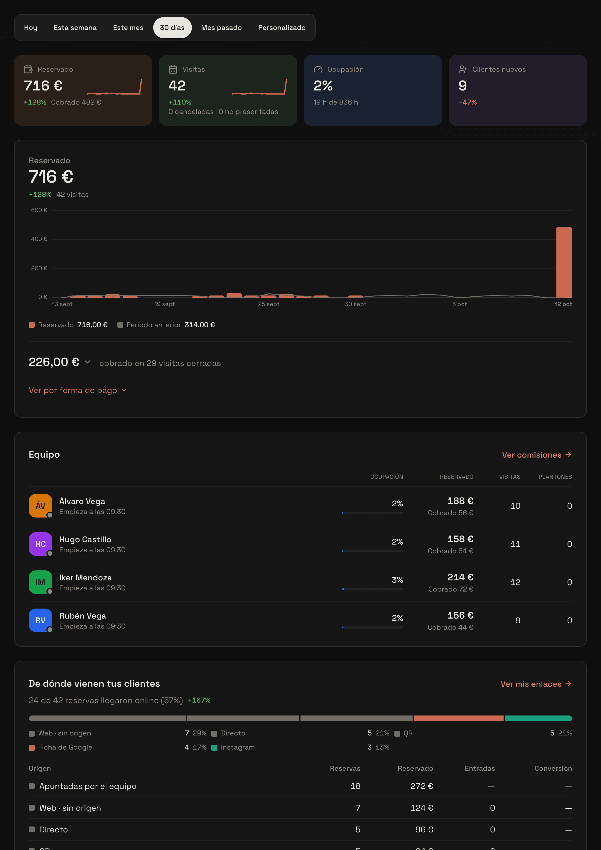Screen dimensions: 601x850
Task: Choose the Este mes tab
Action: point(128,27)
